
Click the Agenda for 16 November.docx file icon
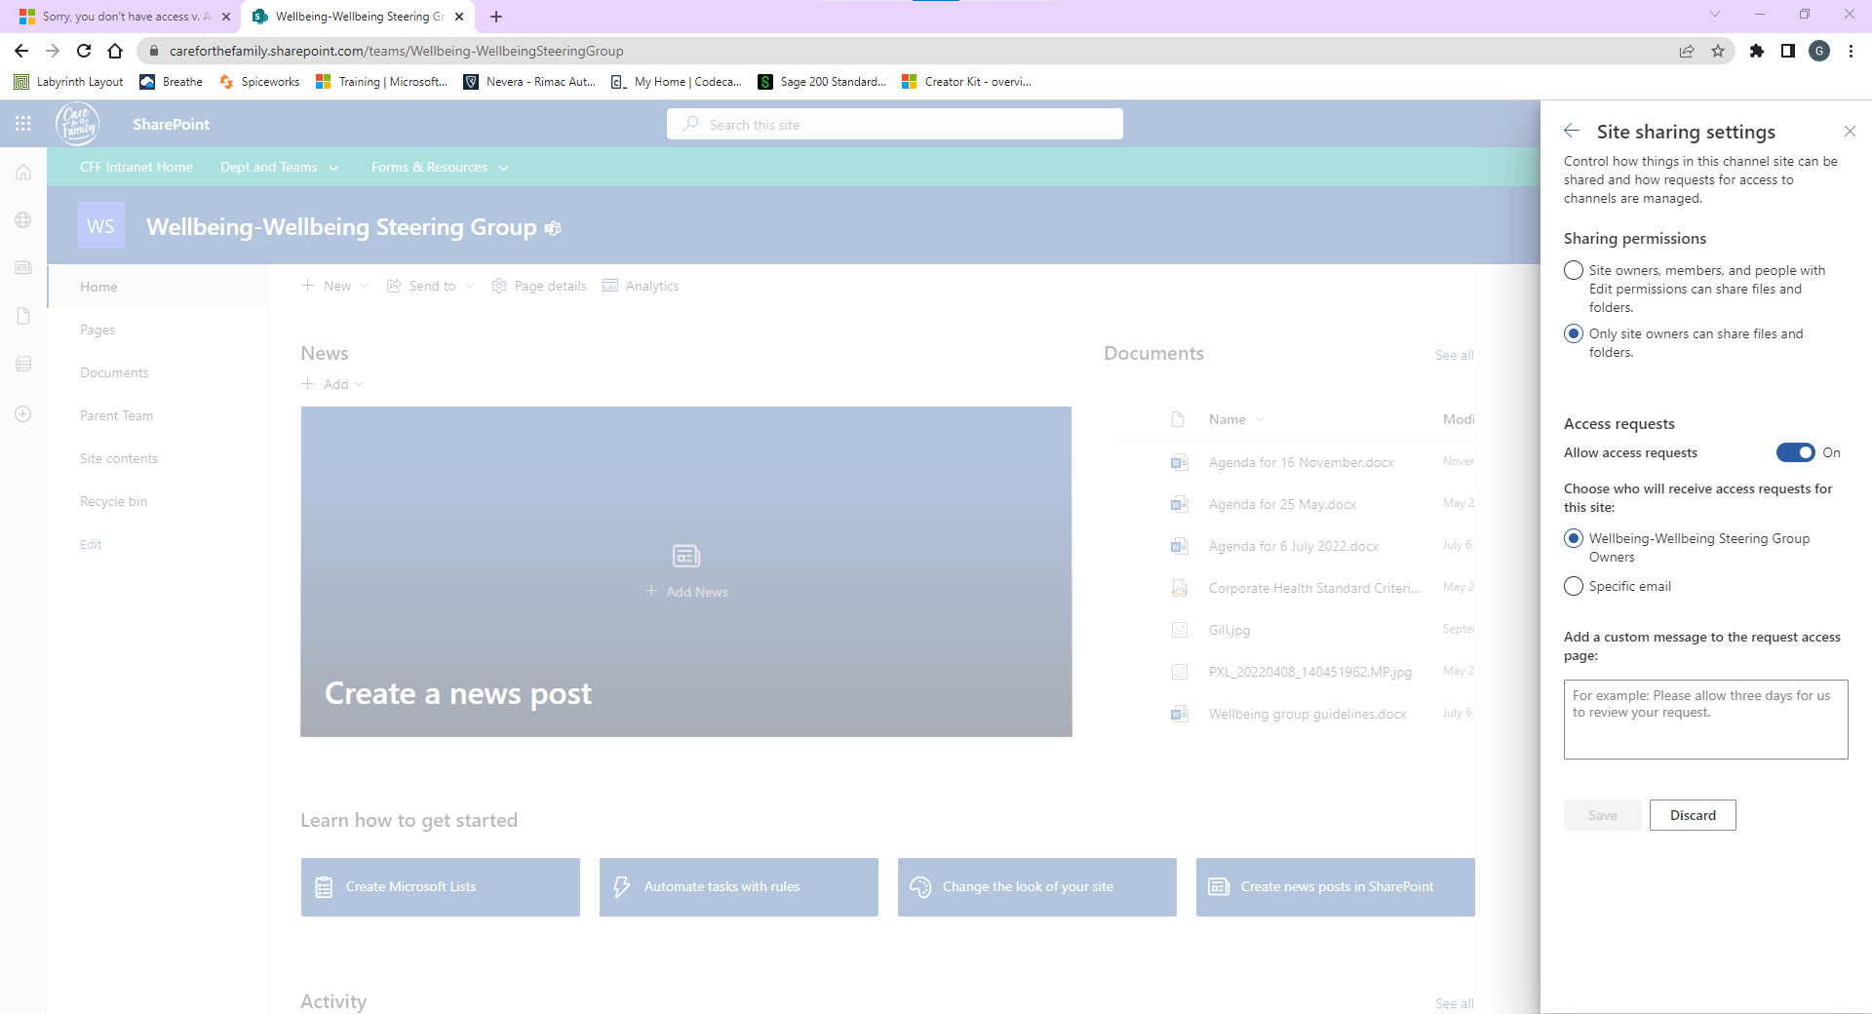(1179, 462)
